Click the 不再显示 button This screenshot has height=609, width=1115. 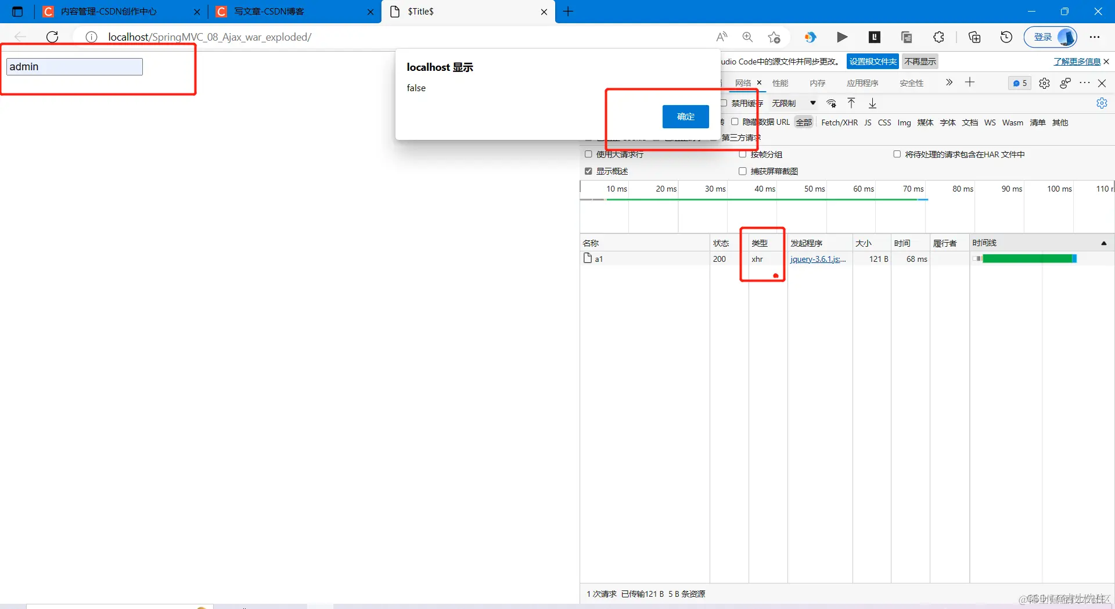[x=920, y=62]
